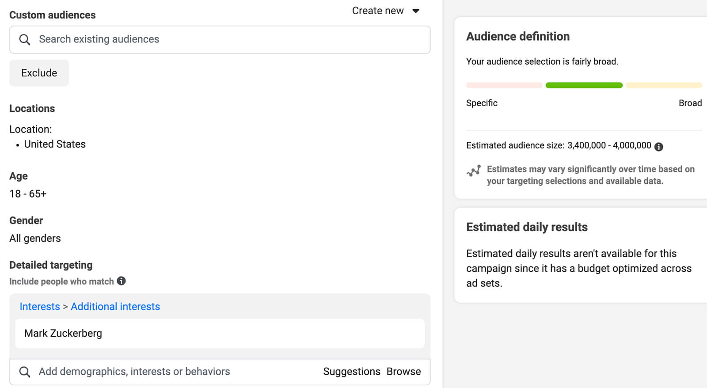Image resolution: width=707 pixels, height=388 pixels.
Task: Click the All genders value
Action: pos(35,238)
